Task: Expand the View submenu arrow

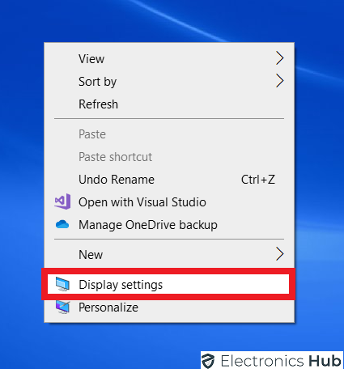Action: pyautogui.click(x=280, y=58)
